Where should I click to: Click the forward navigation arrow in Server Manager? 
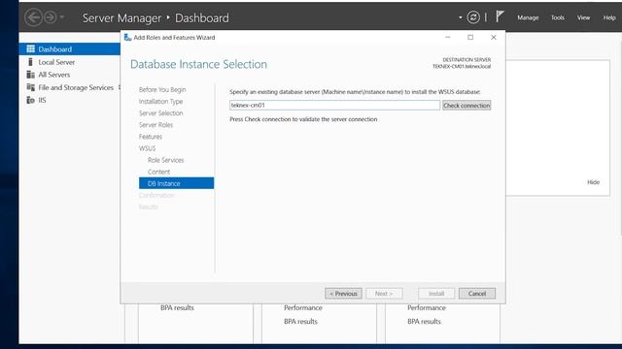pyautogui.click(x=50, y=17)
